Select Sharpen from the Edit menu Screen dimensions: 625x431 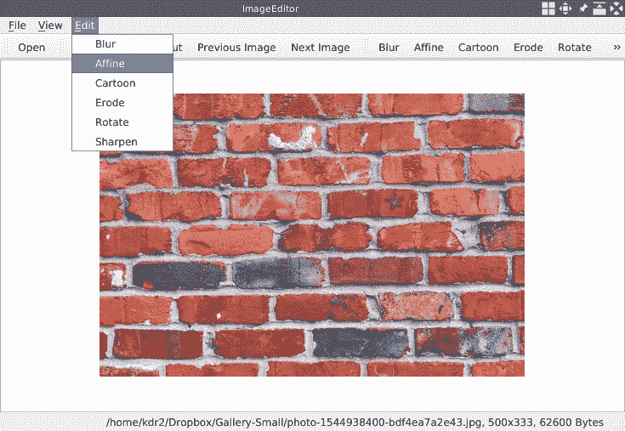click(116, 142)
